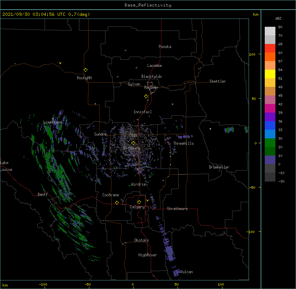Click the Stettler city label
Image resolution: width=296 pixels, height=289 pixels.
click(x=218, y=81)
